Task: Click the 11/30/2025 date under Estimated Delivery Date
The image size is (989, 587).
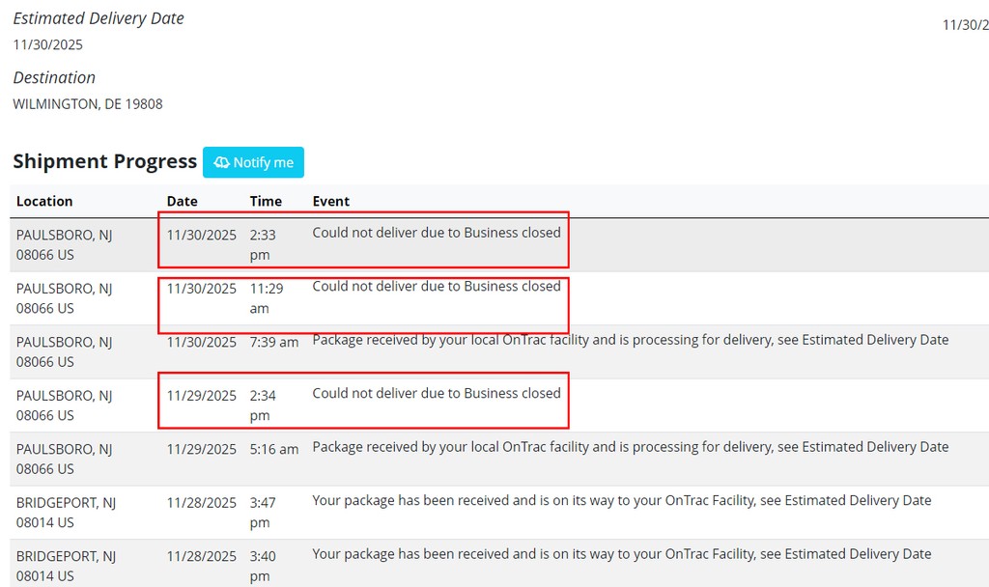Action: click(48, 44)
